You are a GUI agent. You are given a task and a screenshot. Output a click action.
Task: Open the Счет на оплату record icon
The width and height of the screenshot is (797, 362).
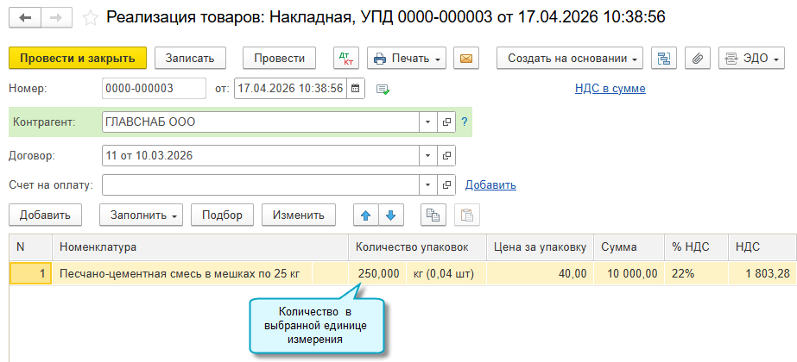point(446,184)
